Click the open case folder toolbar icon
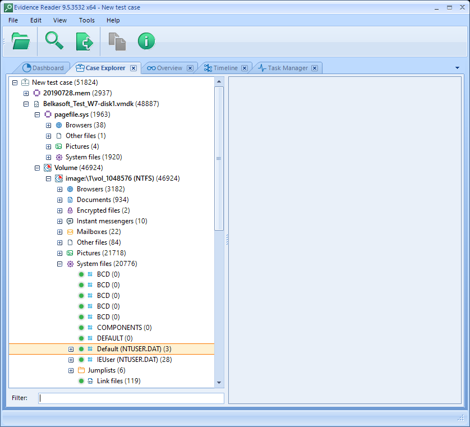The width and height of the screenshot is (470, 427). 21,42
